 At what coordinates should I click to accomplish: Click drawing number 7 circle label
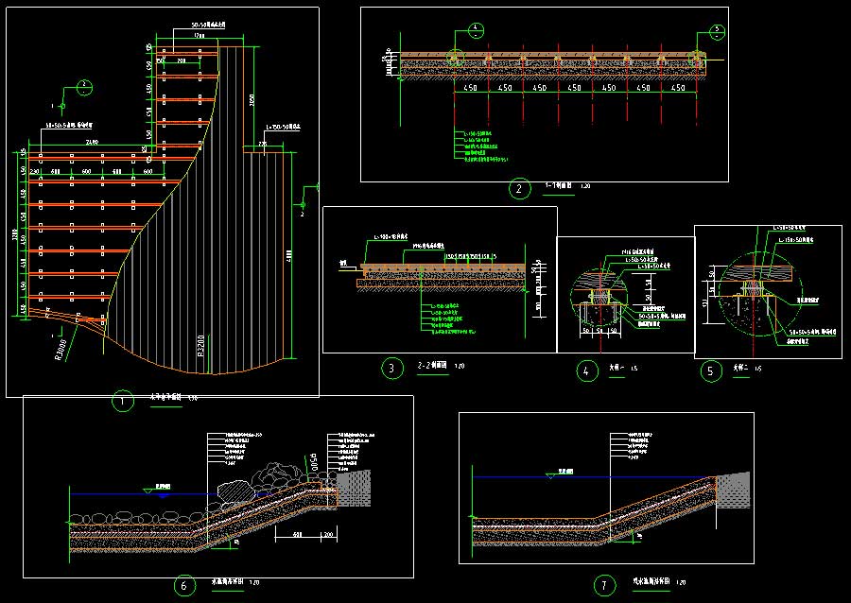(x=604, y=585)
